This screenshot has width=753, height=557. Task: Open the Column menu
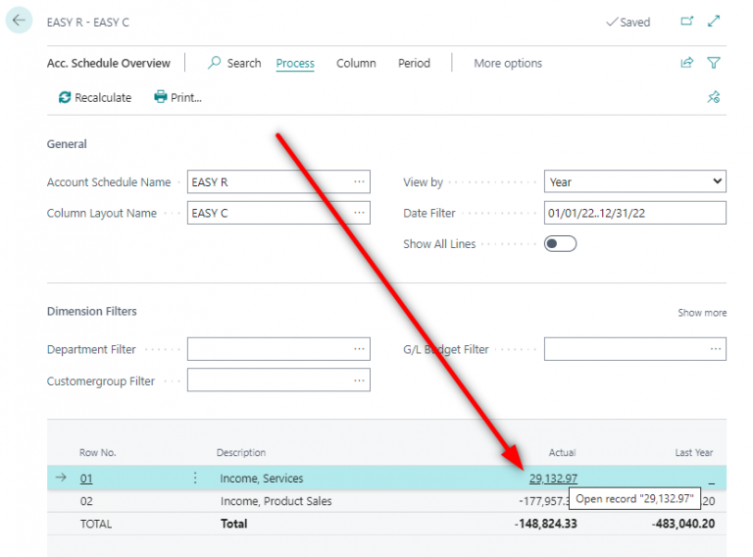pos(356,64)
